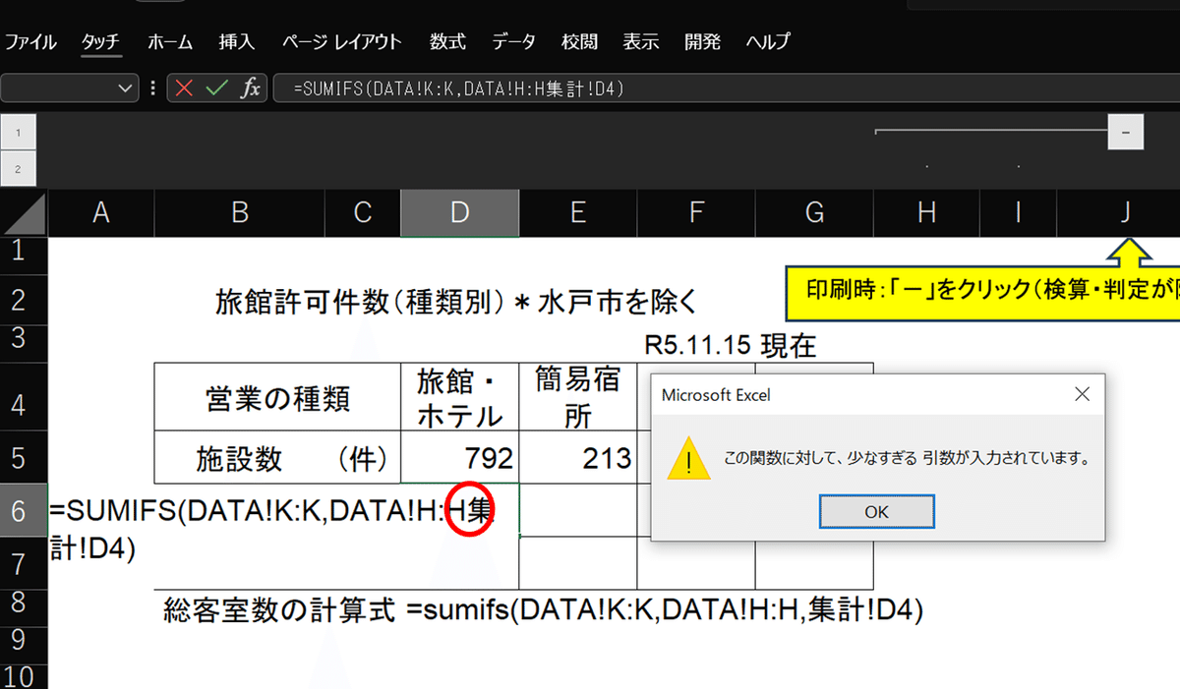The height and width of the screenshot is (689, 1180).
Task: Click the 営業の種類 header cell
Action: click(x=277, y=398)
